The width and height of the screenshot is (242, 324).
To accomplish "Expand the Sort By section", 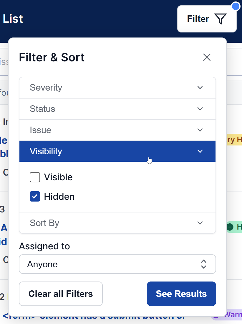I will pos(117,223).
